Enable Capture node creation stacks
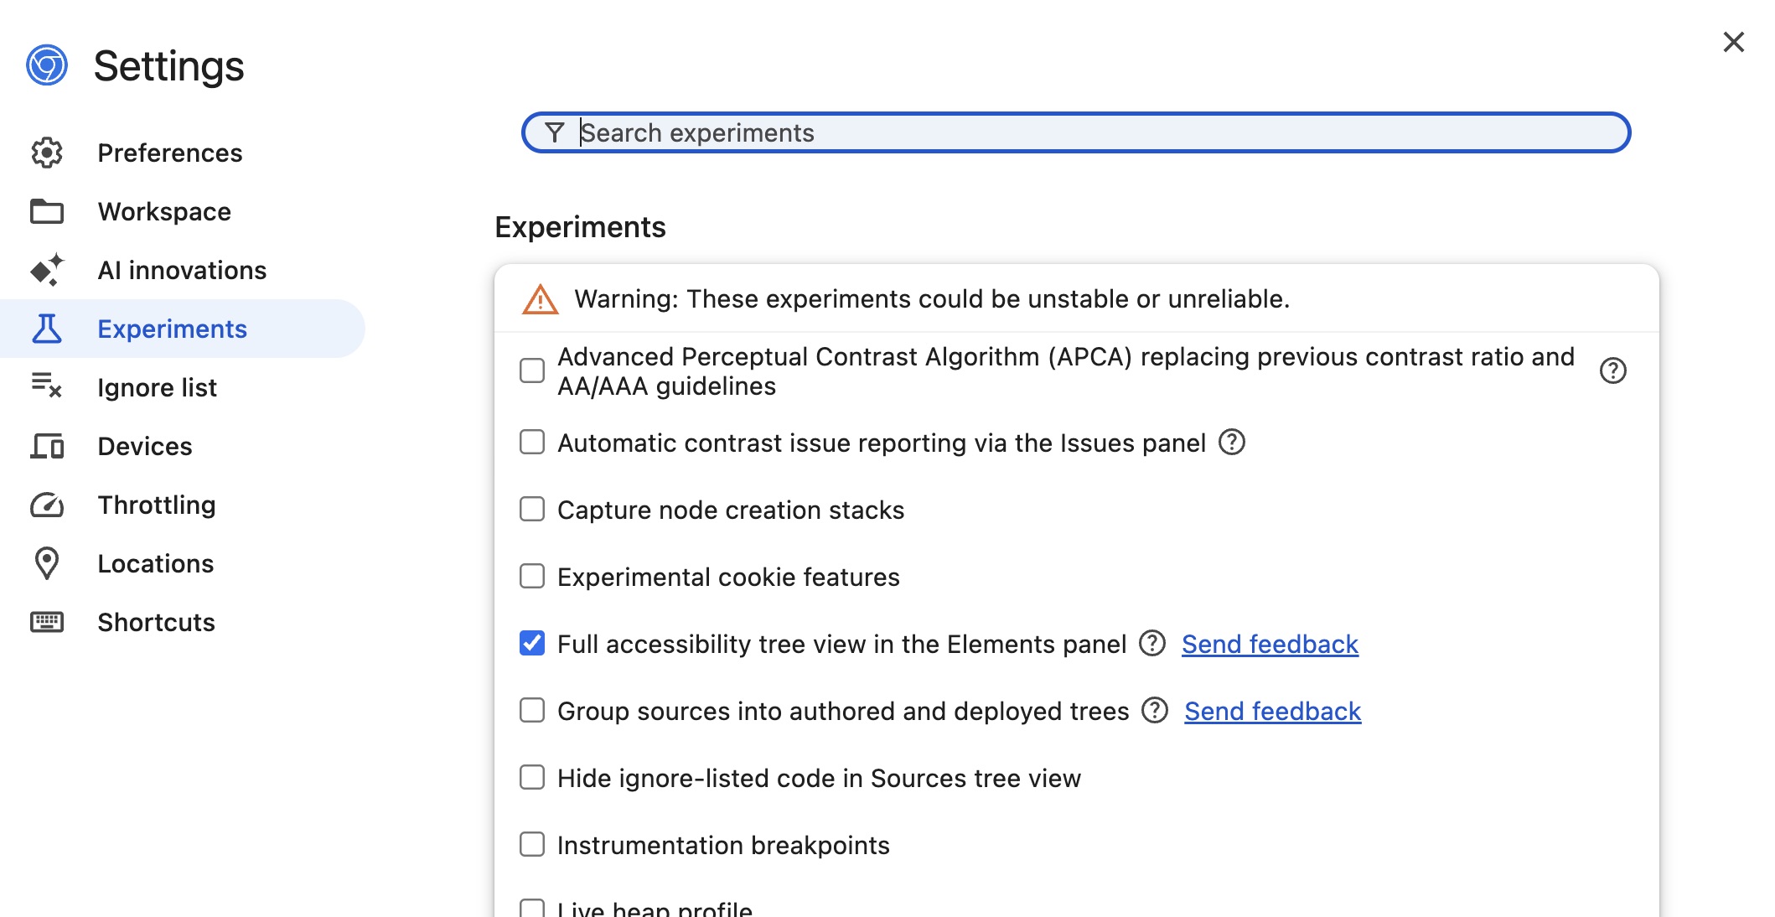This screenshot has height=917, width=1775. click(x=532, y=509)
